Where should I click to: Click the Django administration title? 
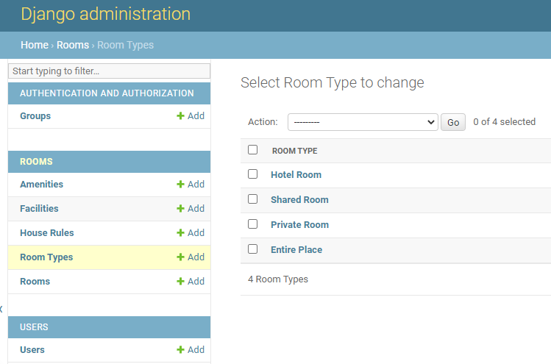[105, 14]
